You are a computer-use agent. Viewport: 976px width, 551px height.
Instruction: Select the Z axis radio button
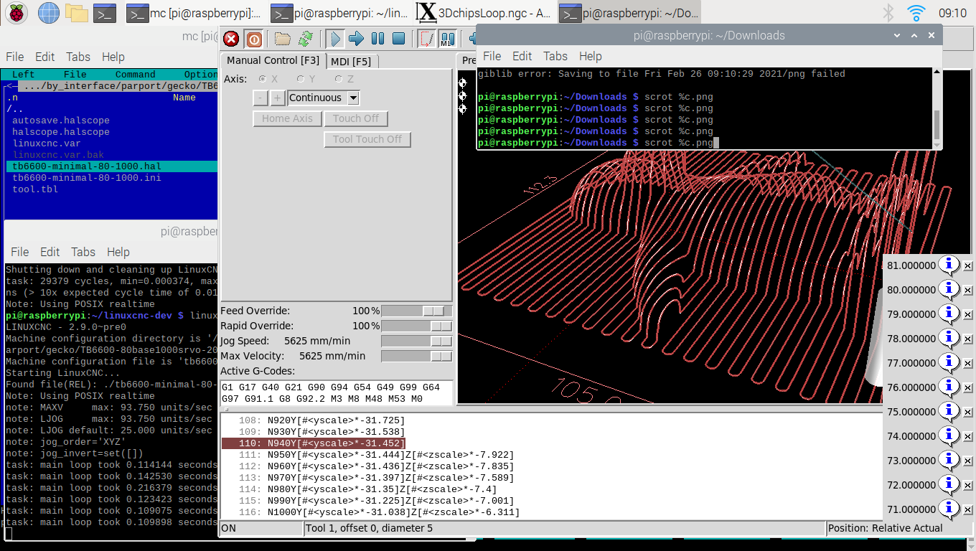[x=339, y=79]
